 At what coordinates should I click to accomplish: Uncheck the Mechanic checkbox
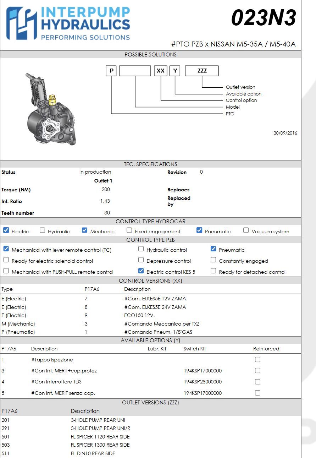[84, 230]
